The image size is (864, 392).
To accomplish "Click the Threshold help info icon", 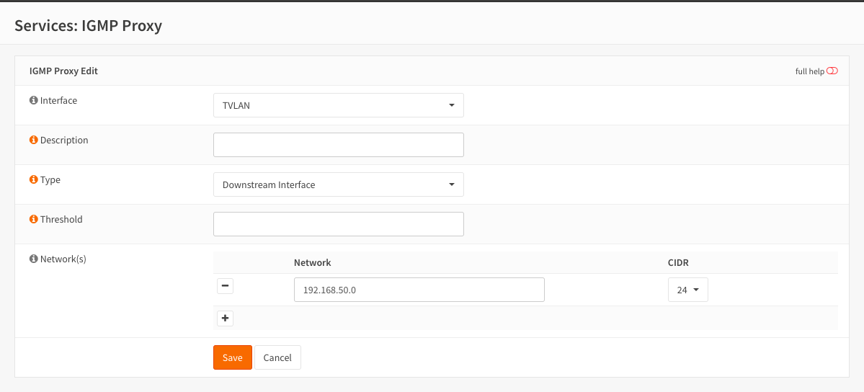I will click(33, 220).
